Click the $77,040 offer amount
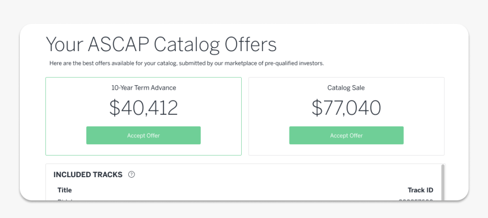The width and height of the screenshot is (488, 218). [346, 108]
